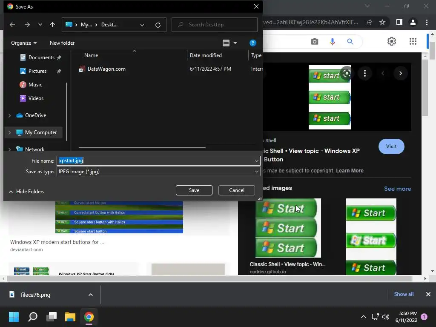The height and width of the screenshot is (327, 436).
Task: Create a New folder
Action: coord(62,43)
